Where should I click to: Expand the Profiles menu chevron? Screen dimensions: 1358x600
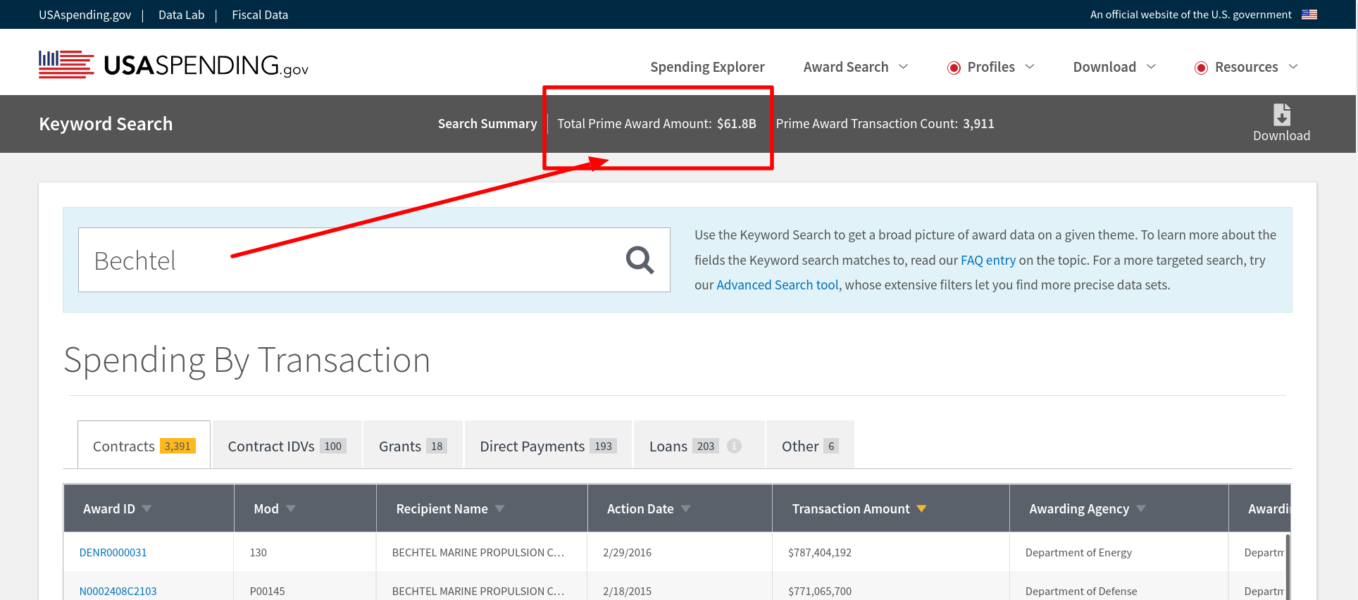pos(1029,66)
